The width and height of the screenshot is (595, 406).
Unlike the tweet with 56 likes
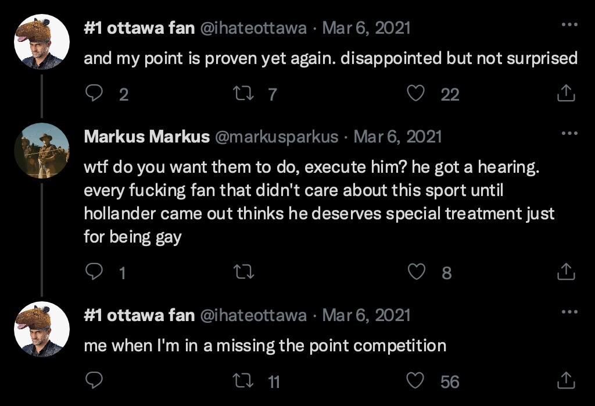tap(415, 381)
